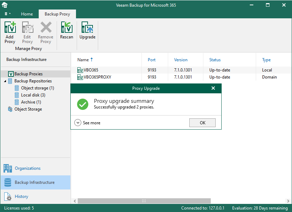Close the Proxy Upgrade dialog
This screenshot has height=212, width=292.
pos(213,88)
